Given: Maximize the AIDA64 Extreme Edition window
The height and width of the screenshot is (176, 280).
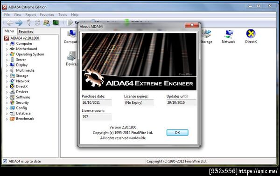Looking at the screenshot, I should pos(259,6).
